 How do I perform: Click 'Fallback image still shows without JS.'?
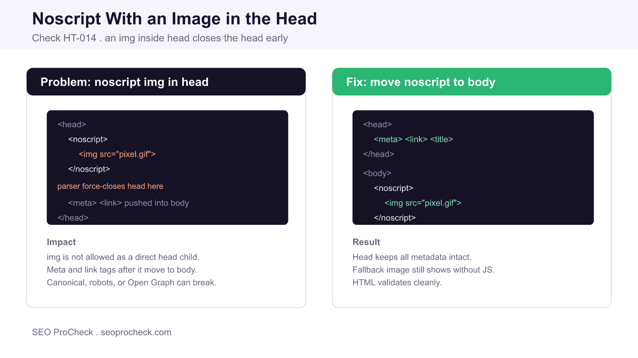coord(423,270)
